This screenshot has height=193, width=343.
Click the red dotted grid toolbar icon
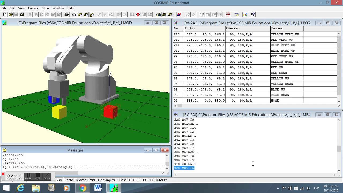coord(228,14)
